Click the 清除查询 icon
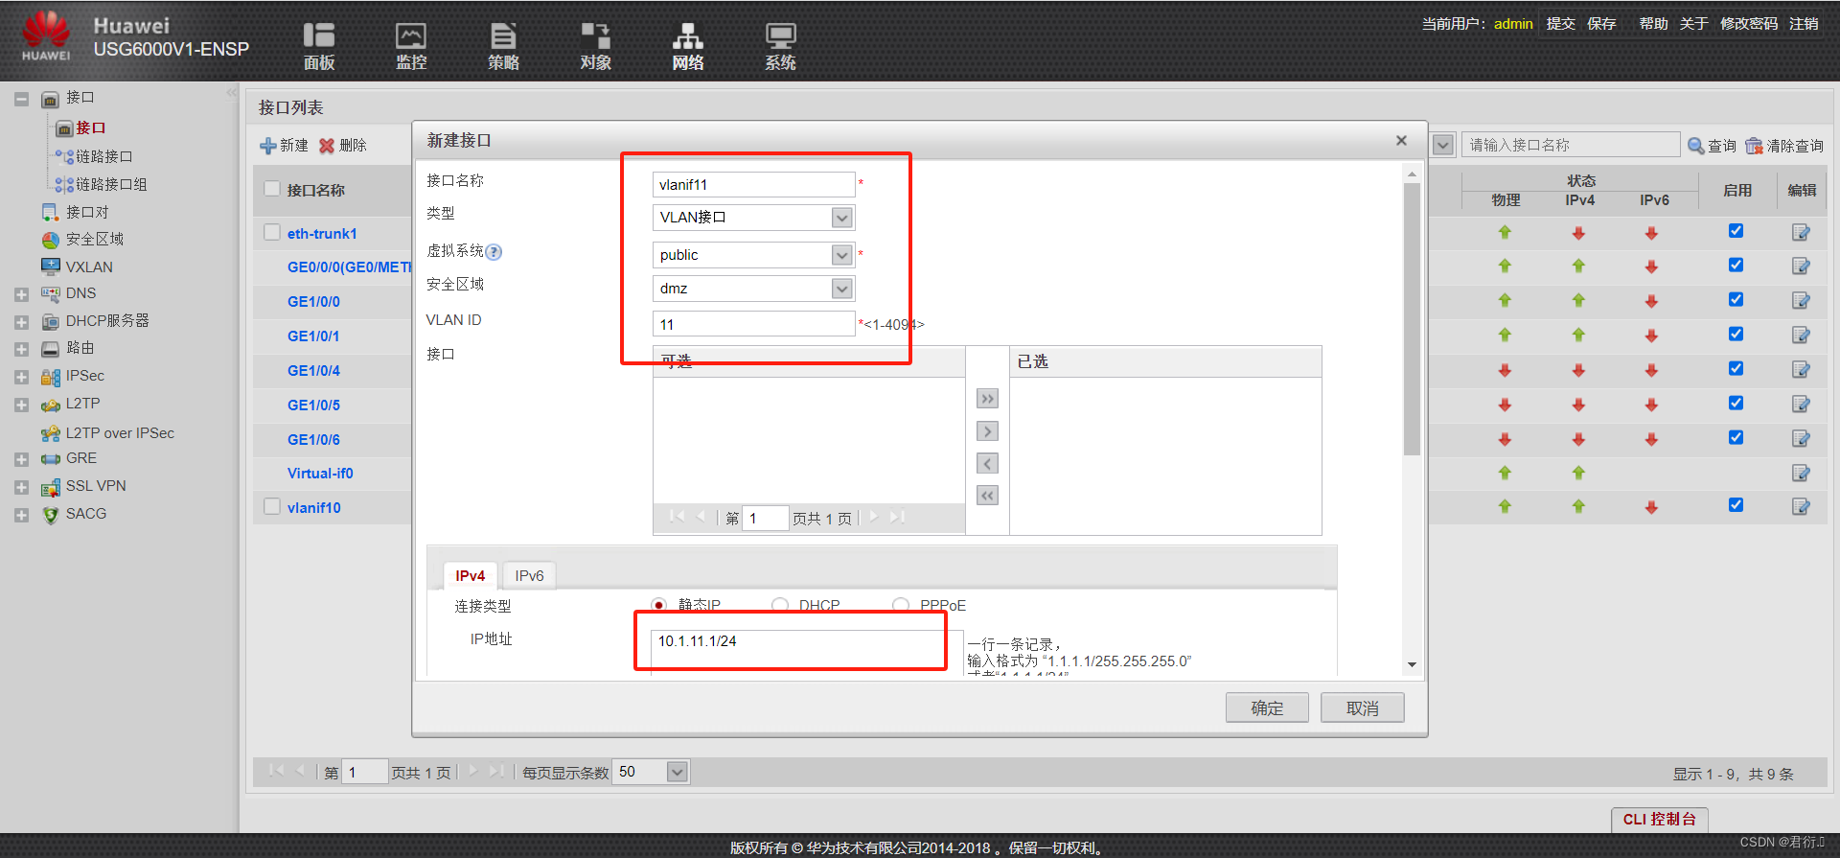The height and width of the screenshot is (858, 1840). [1754, 146]
